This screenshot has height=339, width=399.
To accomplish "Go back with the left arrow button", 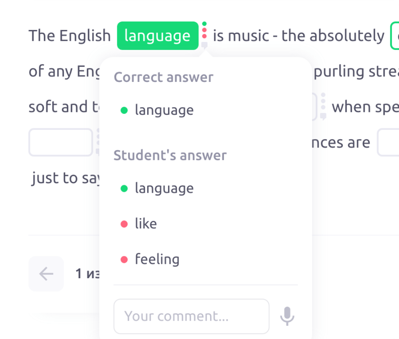I will tap(46, 274).
